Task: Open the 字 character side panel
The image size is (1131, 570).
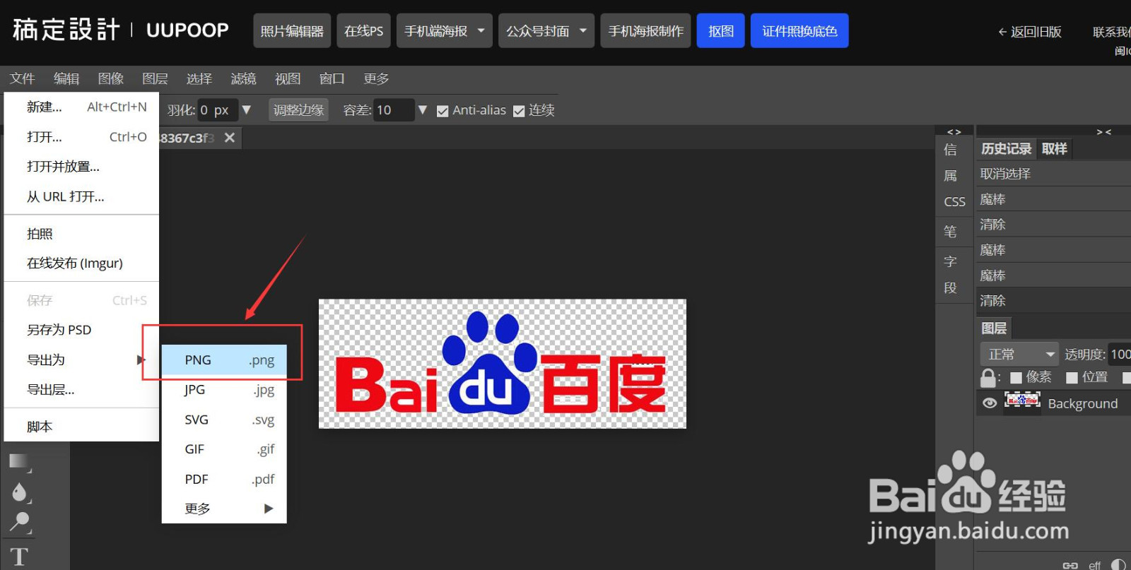Action: pos(950,261)
